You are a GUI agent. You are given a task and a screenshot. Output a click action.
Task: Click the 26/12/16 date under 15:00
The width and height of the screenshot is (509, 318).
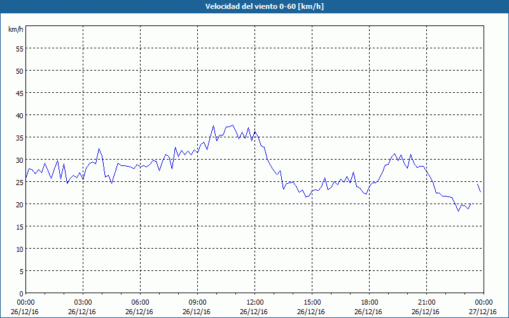[311, 312]
